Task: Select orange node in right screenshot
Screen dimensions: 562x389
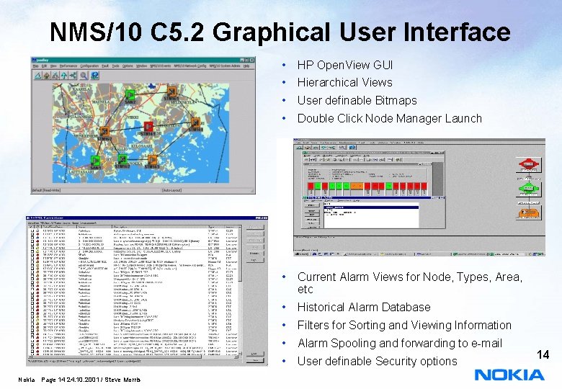Action: 528,213
